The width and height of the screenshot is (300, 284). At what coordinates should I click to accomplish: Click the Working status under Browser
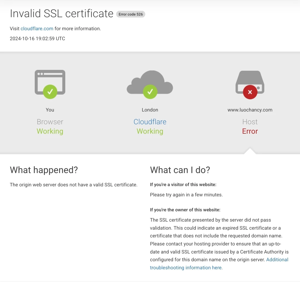[50, 131]
